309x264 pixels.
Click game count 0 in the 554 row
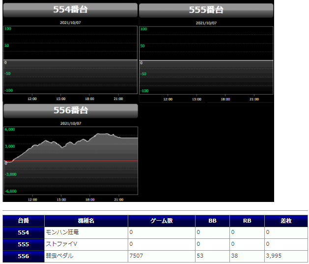[x=131, y=232]
